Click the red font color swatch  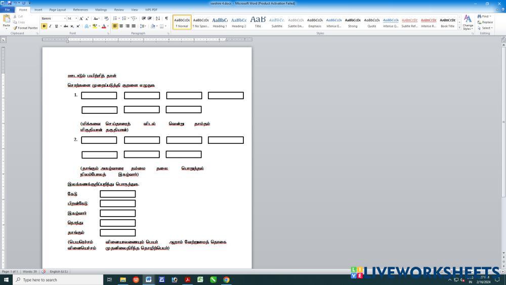104,26
